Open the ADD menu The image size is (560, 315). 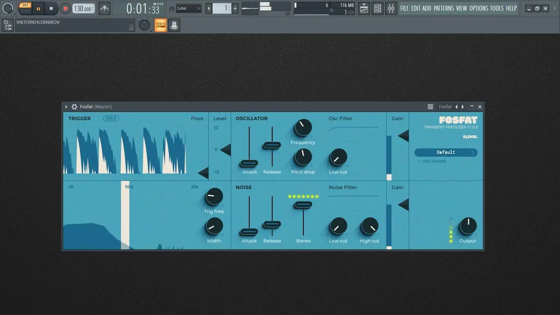tap(427, 8)
